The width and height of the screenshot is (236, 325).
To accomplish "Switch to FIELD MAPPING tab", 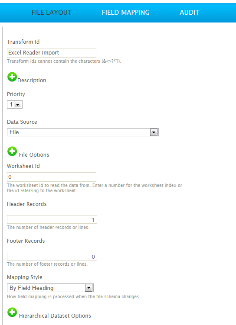I will [x=126, y=13].
